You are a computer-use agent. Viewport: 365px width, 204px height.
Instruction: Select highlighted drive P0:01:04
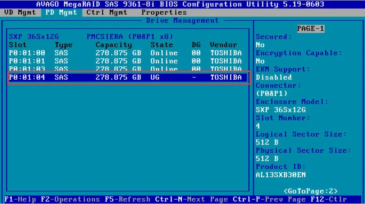pyautogui.click(x=128, y=77)
